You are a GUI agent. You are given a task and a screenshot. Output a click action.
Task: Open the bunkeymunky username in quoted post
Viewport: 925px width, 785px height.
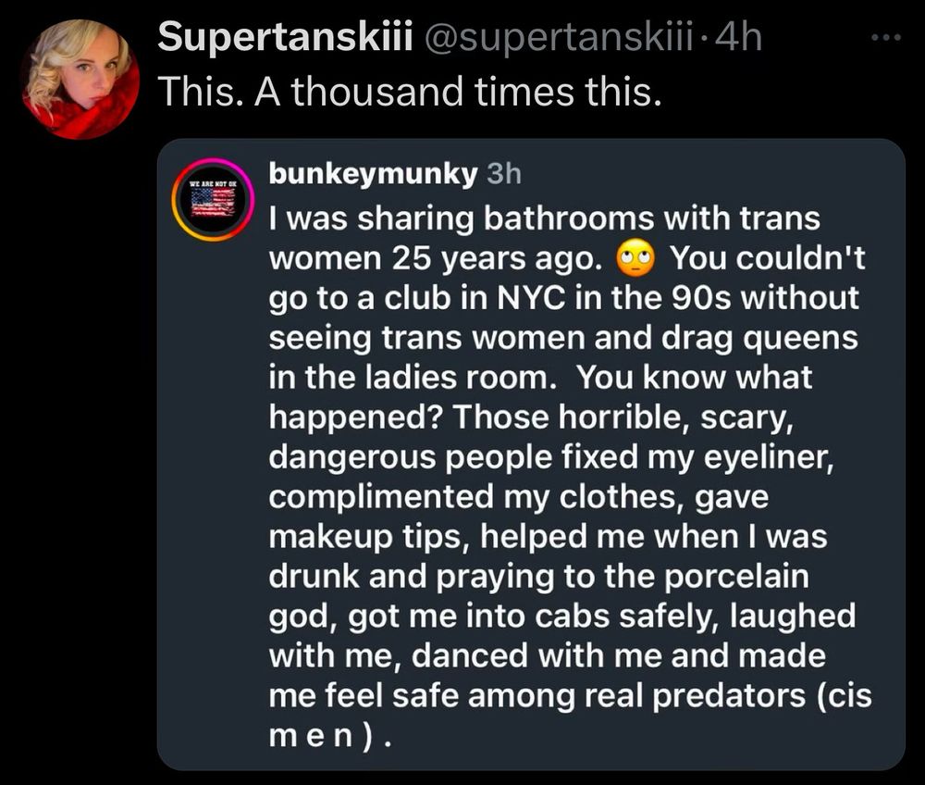pyautogui.click(x=371, y=173)
